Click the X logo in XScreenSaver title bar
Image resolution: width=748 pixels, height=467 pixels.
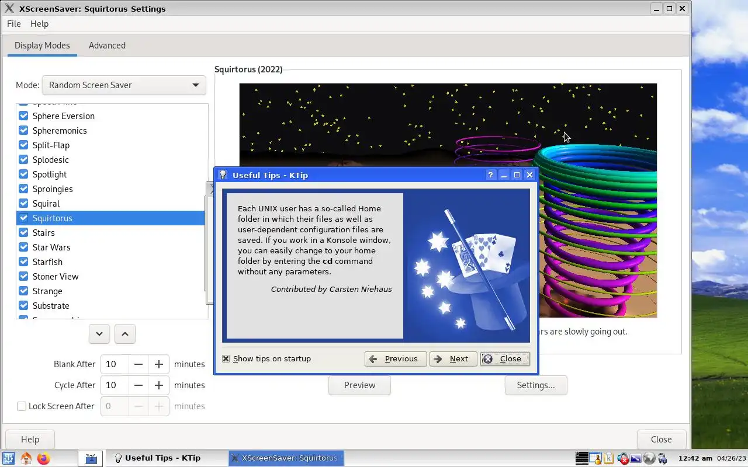click(x=9, y=9)
